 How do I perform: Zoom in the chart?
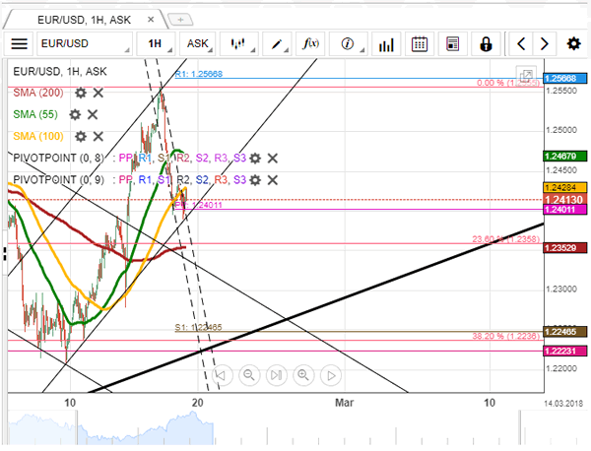303,375
